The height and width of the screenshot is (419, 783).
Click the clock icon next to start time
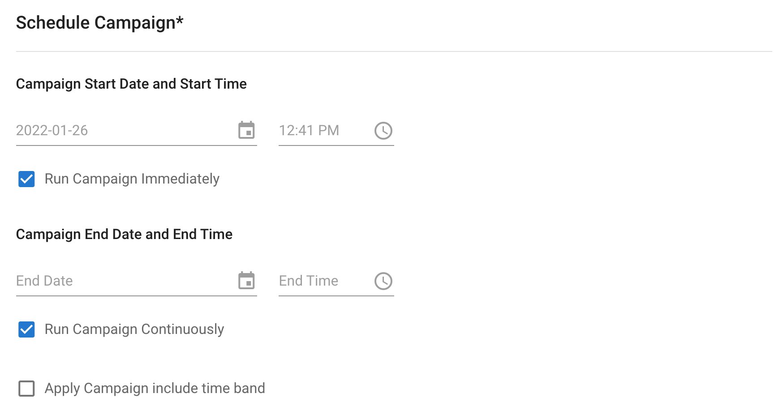coord(383,130)
